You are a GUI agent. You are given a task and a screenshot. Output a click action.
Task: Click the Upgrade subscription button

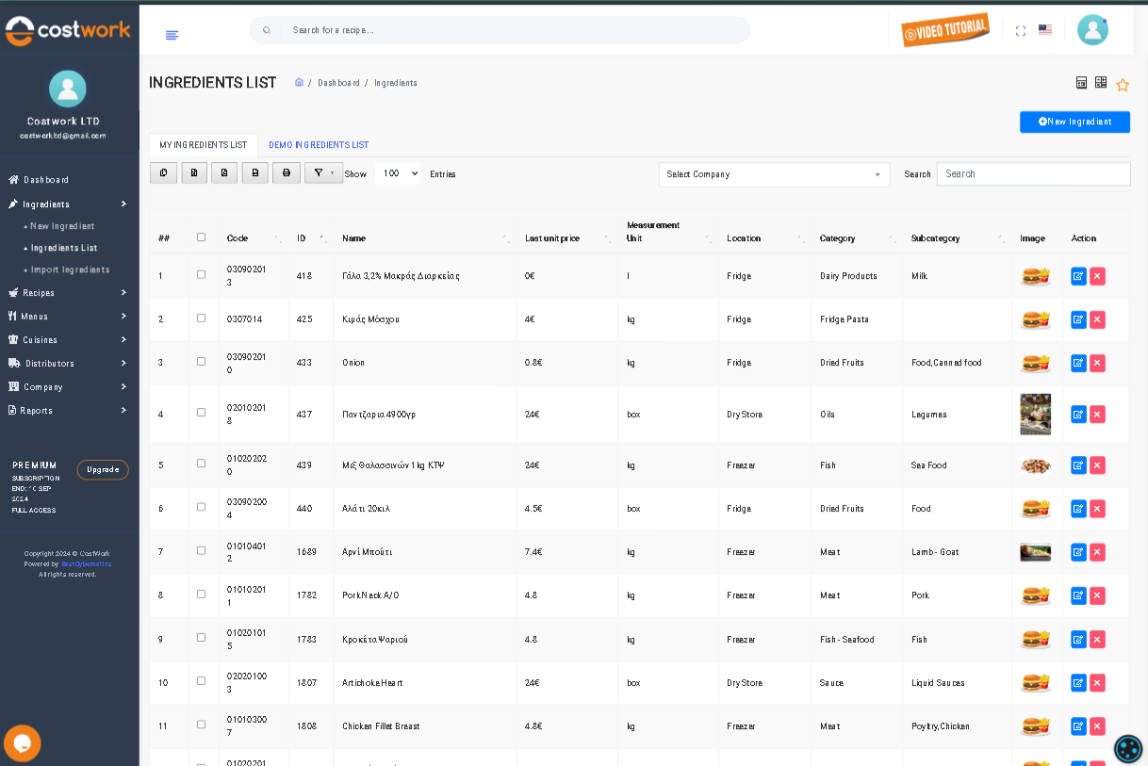(103, 469)
